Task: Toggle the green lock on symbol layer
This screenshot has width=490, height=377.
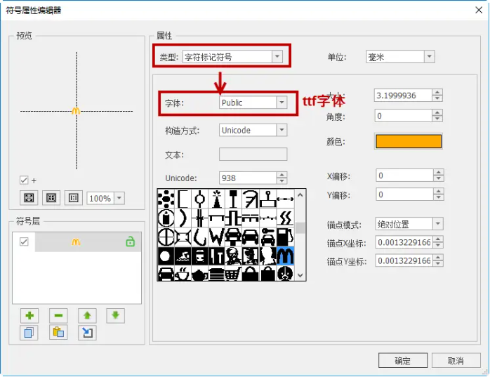Action: (x=131, y=242)
